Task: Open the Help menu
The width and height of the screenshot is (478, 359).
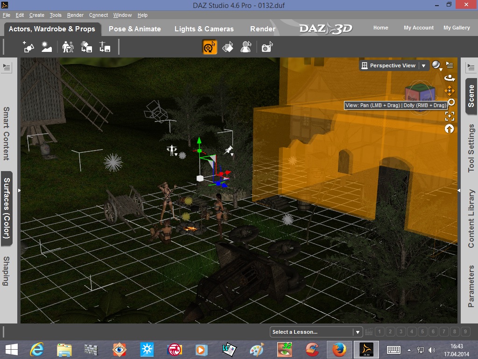Action: (142, 15)
